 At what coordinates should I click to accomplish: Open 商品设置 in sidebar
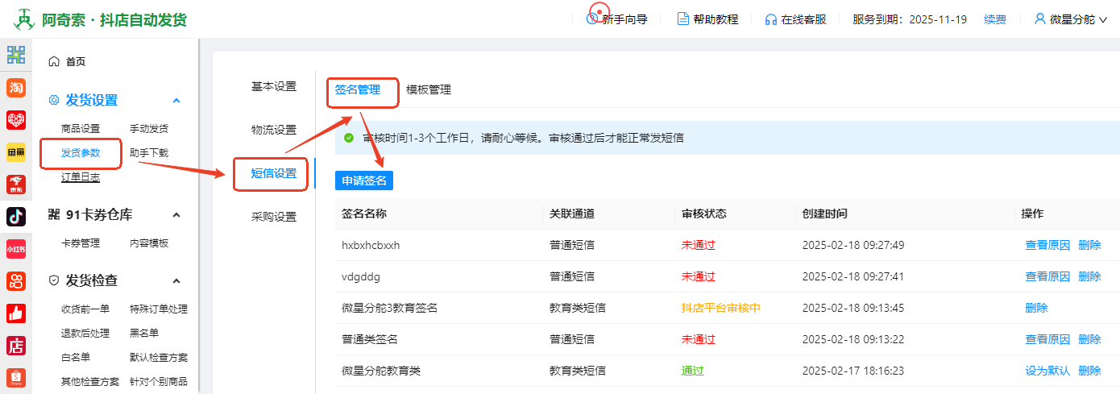point(81,128)
